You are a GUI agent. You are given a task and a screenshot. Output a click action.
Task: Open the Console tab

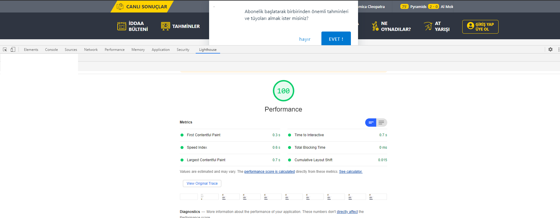pos(52,50)
